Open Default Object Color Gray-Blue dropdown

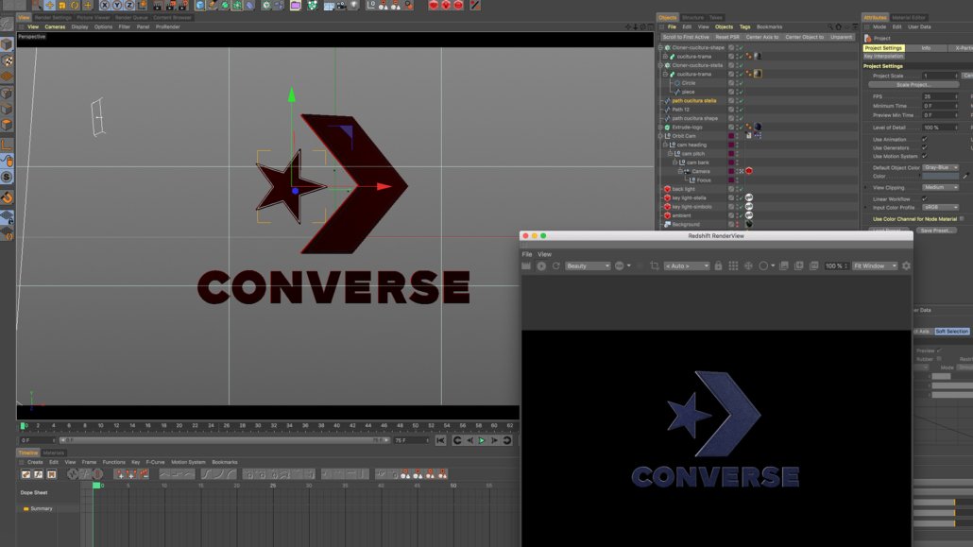coord(940,167)
